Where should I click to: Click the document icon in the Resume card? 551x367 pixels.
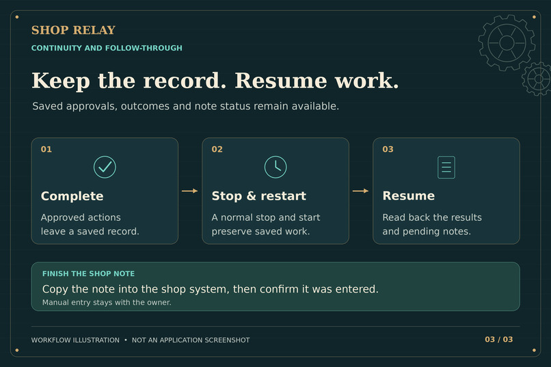(x=446, y=167)
